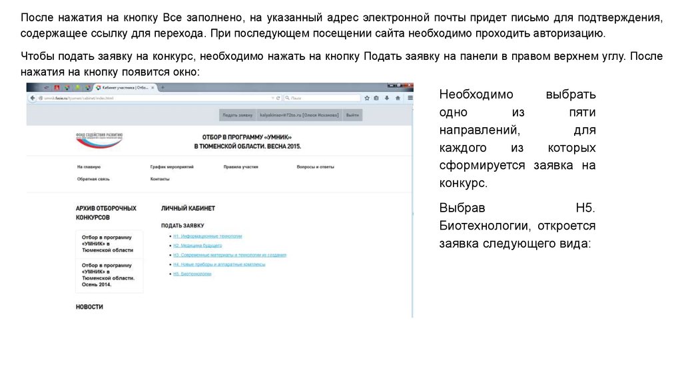Open archive item Отбор в программу УМНИК Осень 2014
Image resolution: width=682 pixels, height=382 pixels.
[109, 275]
